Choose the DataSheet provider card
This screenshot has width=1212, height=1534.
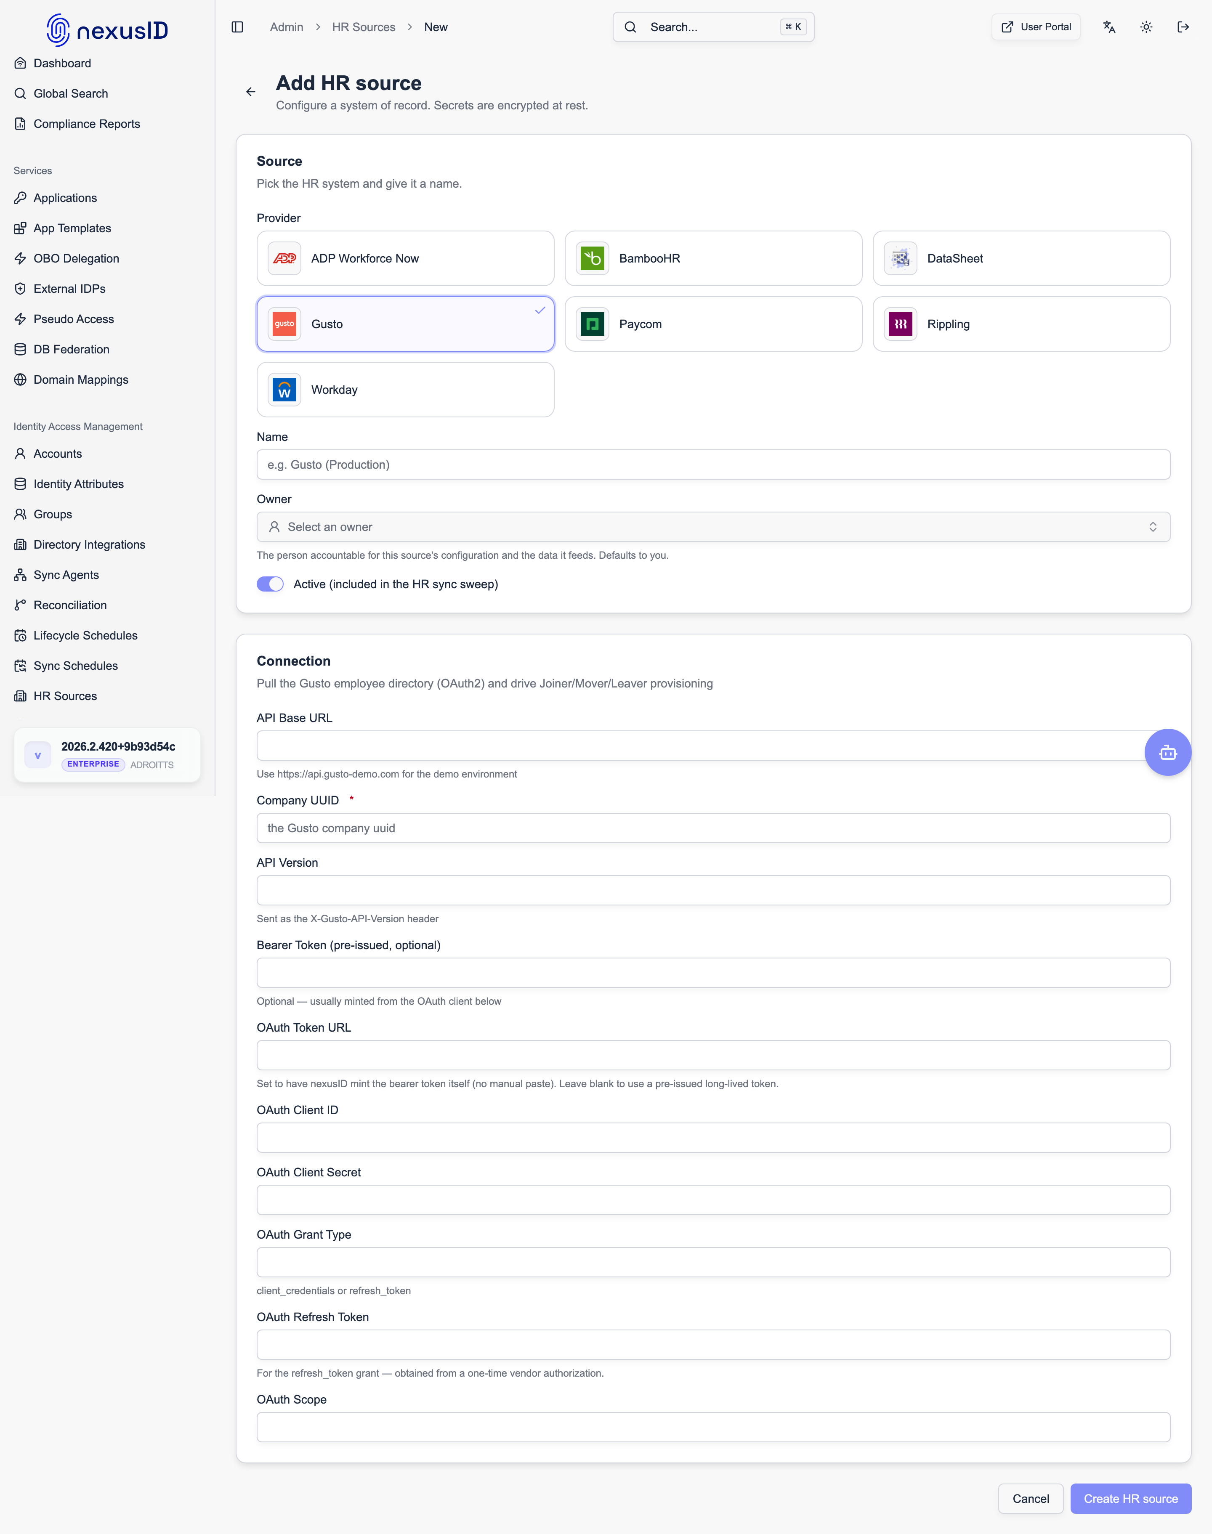(x=1021, y=258)
